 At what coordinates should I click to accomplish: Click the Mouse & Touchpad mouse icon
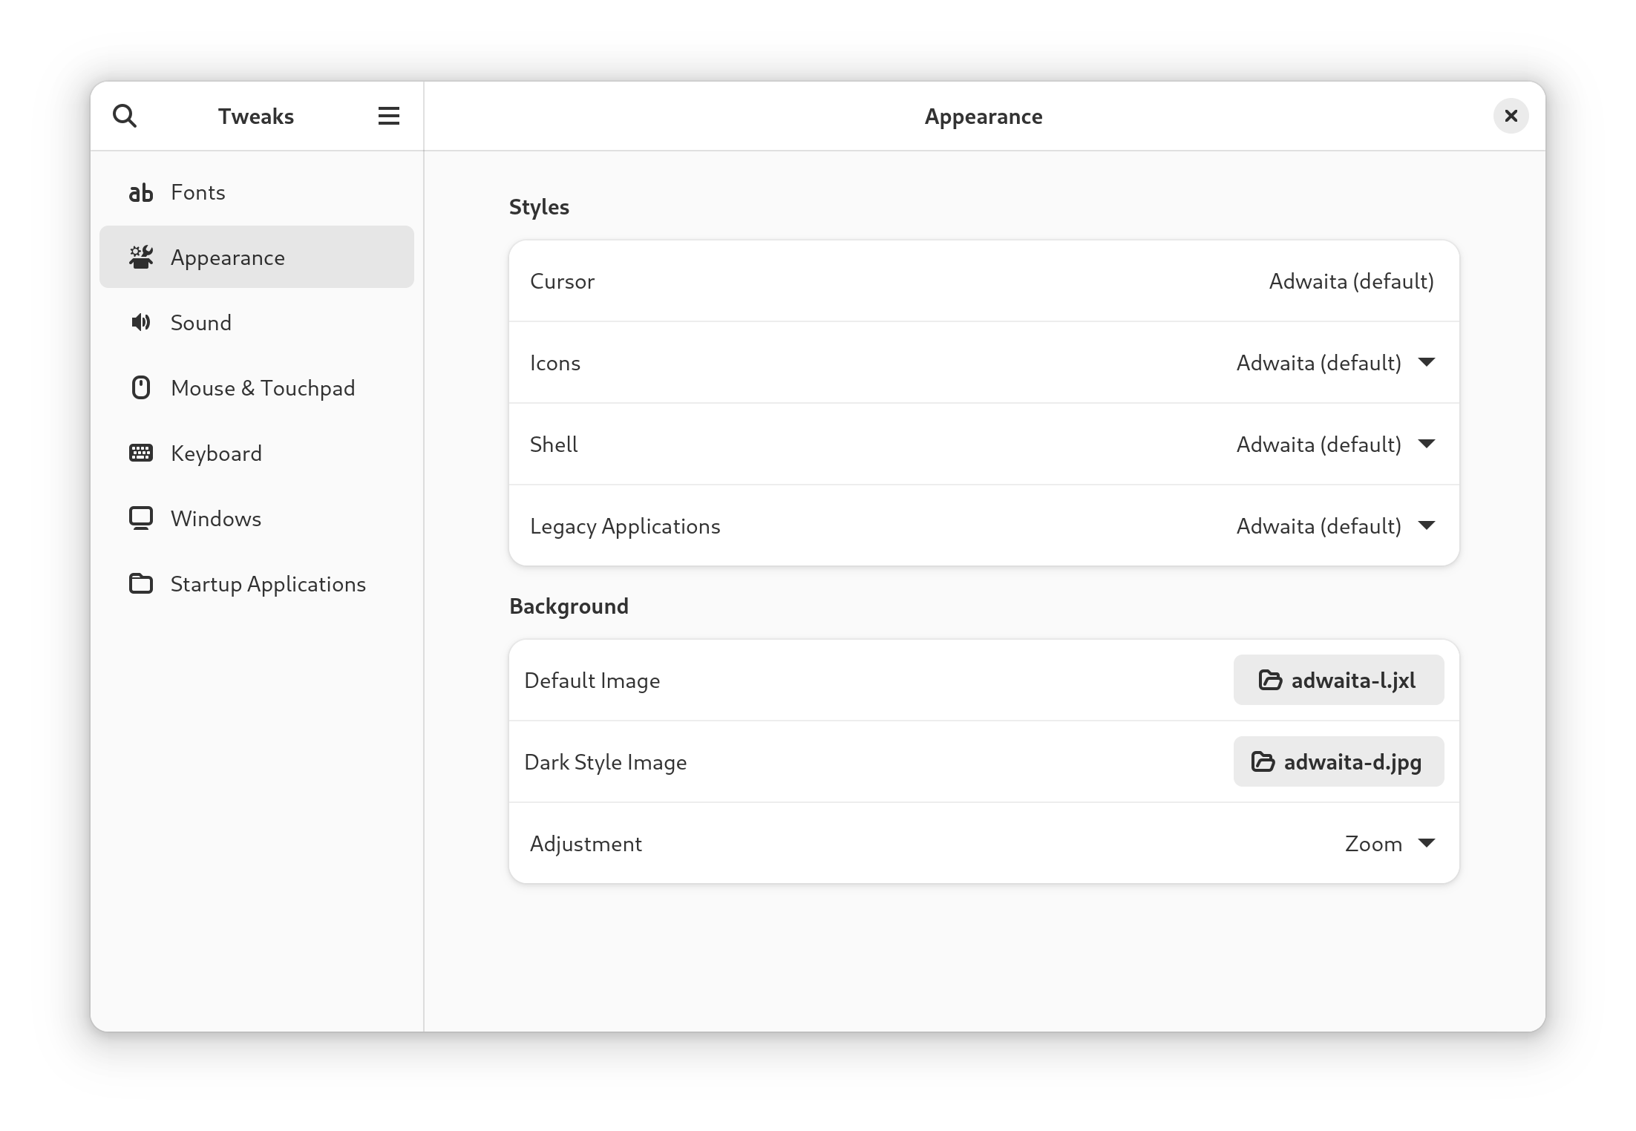click(x=141, y=387)
